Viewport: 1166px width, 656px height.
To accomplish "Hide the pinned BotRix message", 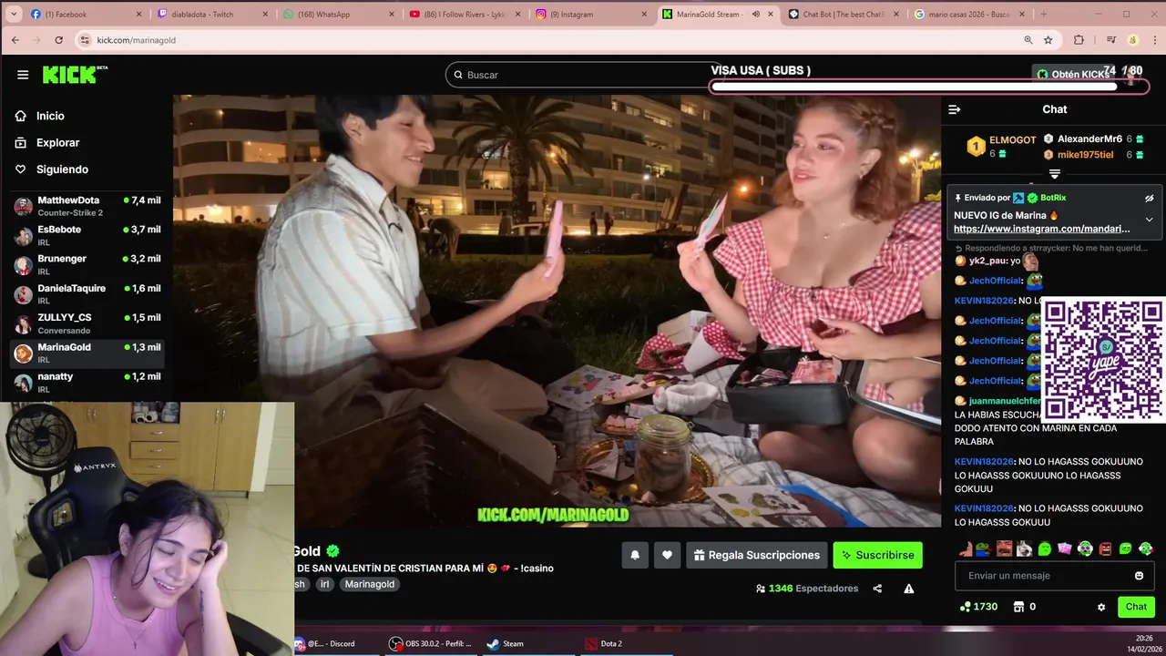I will coord(1149,198).
